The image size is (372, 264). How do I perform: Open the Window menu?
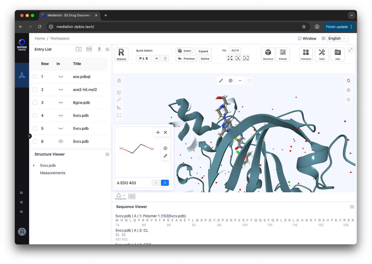tap(307, 38)
